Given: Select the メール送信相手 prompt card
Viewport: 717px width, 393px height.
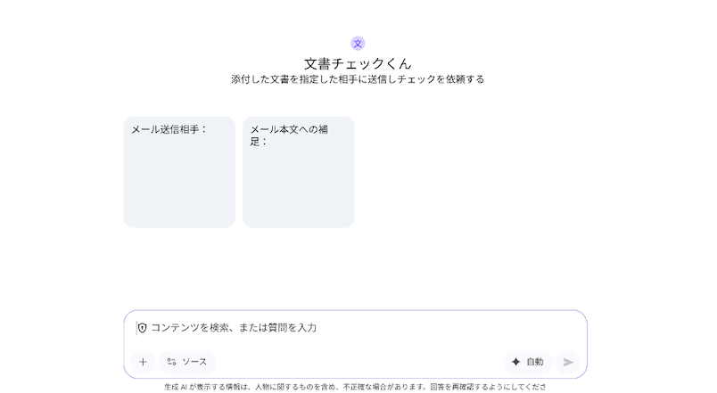Looking at the screenshot, I should [x=179, y=172].
